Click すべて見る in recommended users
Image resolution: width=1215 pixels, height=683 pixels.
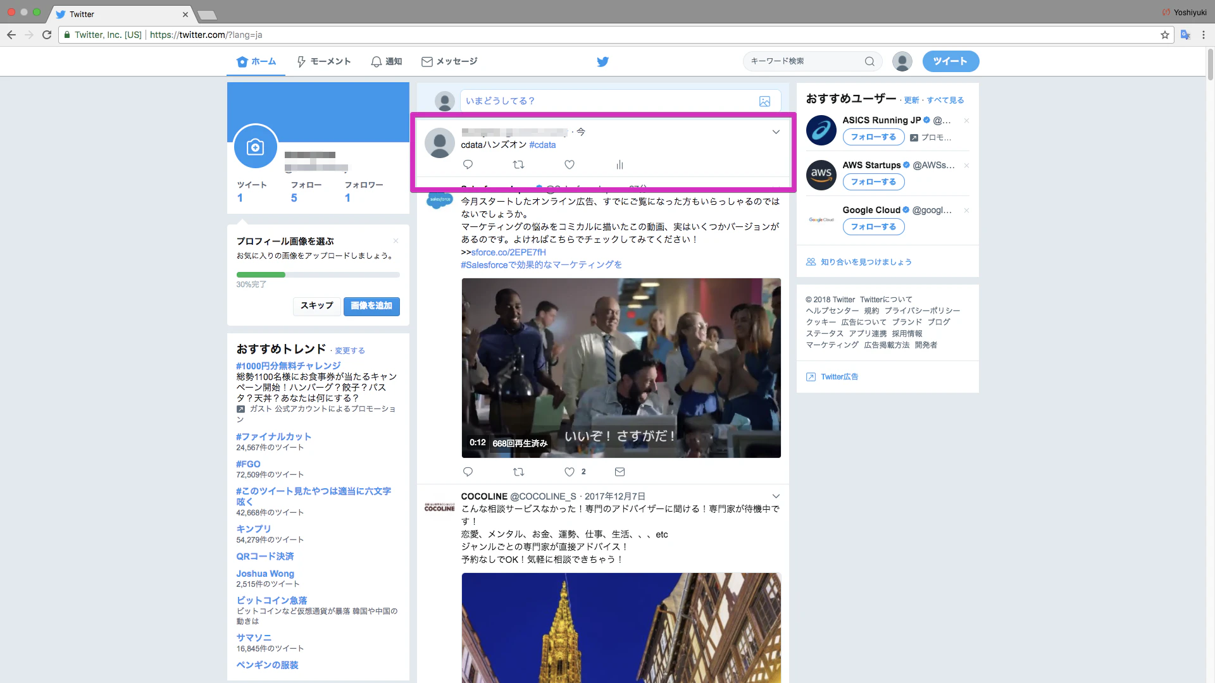(x=945, y=100)
